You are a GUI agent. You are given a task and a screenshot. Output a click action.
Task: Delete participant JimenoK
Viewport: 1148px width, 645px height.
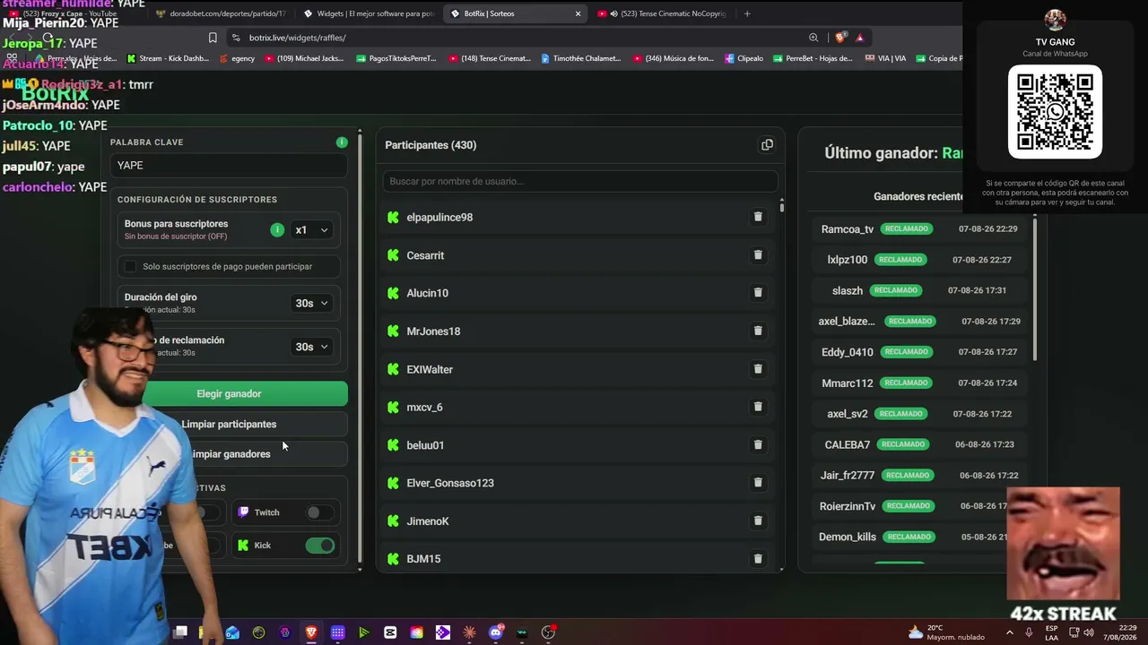758,520
